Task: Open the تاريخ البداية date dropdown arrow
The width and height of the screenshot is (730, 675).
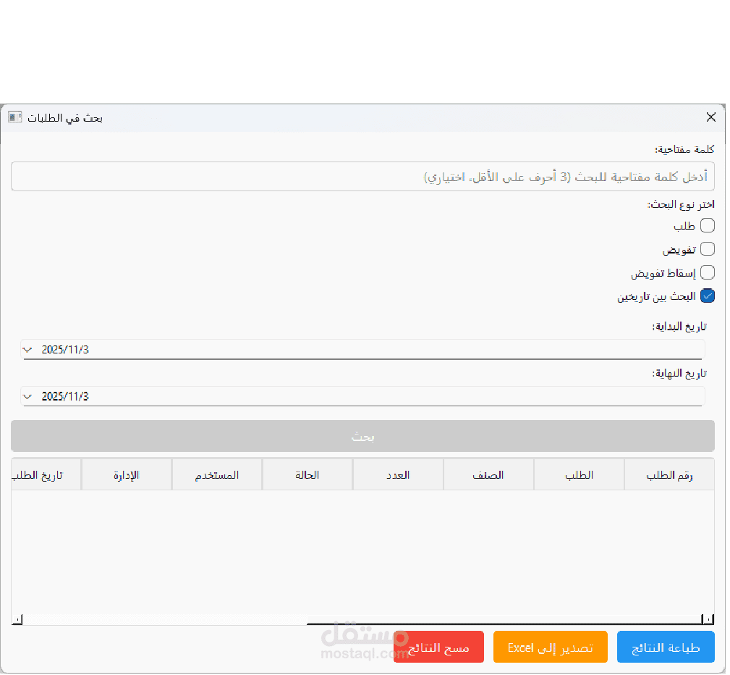Action: [27, 351]
